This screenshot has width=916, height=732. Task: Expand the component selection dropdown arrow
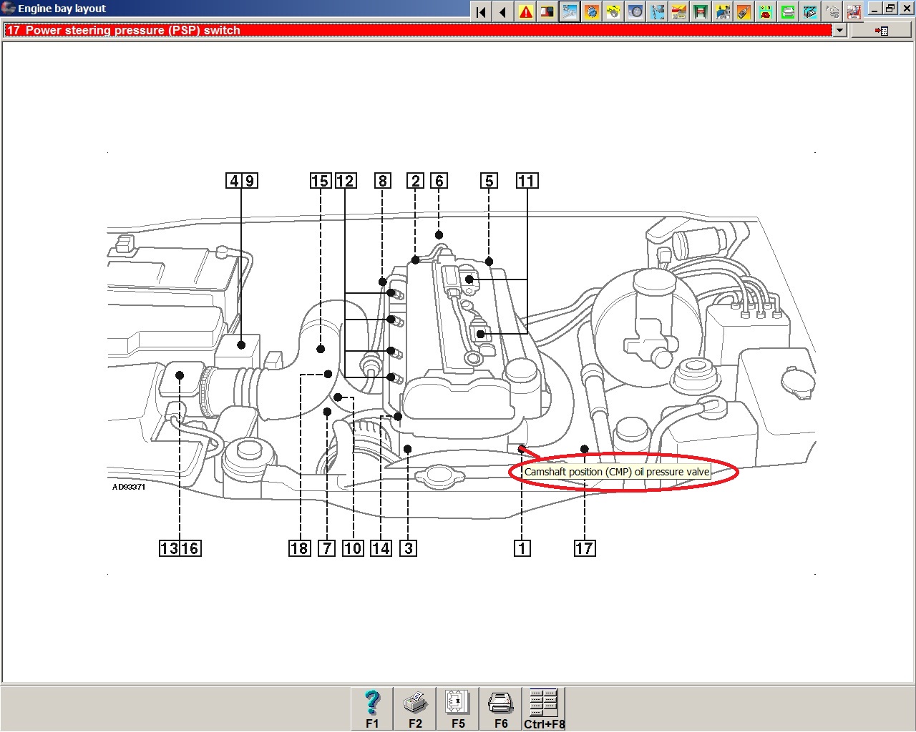tap(840, 30)
